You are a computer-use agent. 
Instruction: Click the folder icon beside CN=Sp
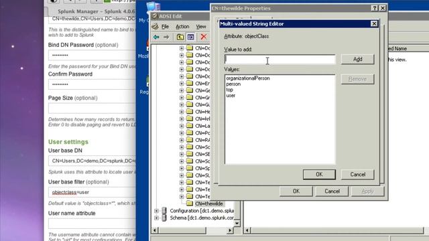click(x=189, y=168)
